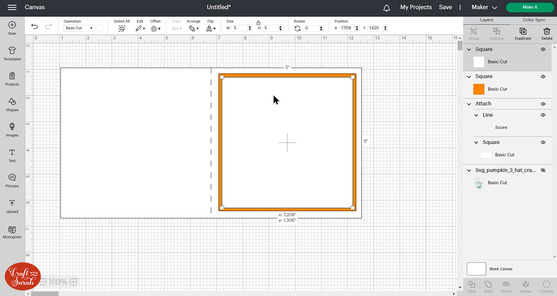Click the Upload icon

pyautogui.click(x=12, y=206)
